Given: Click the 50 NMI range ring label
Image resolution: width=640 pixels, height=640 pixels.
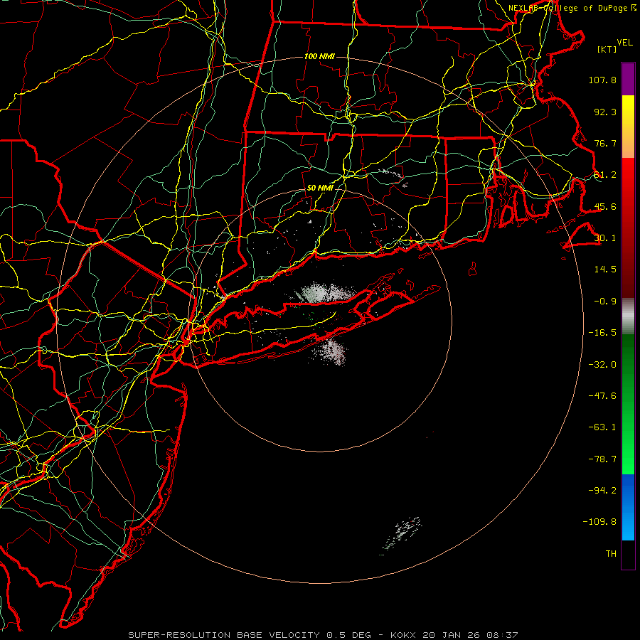Looking at the screenshot, I should click(x=319, y=188).
